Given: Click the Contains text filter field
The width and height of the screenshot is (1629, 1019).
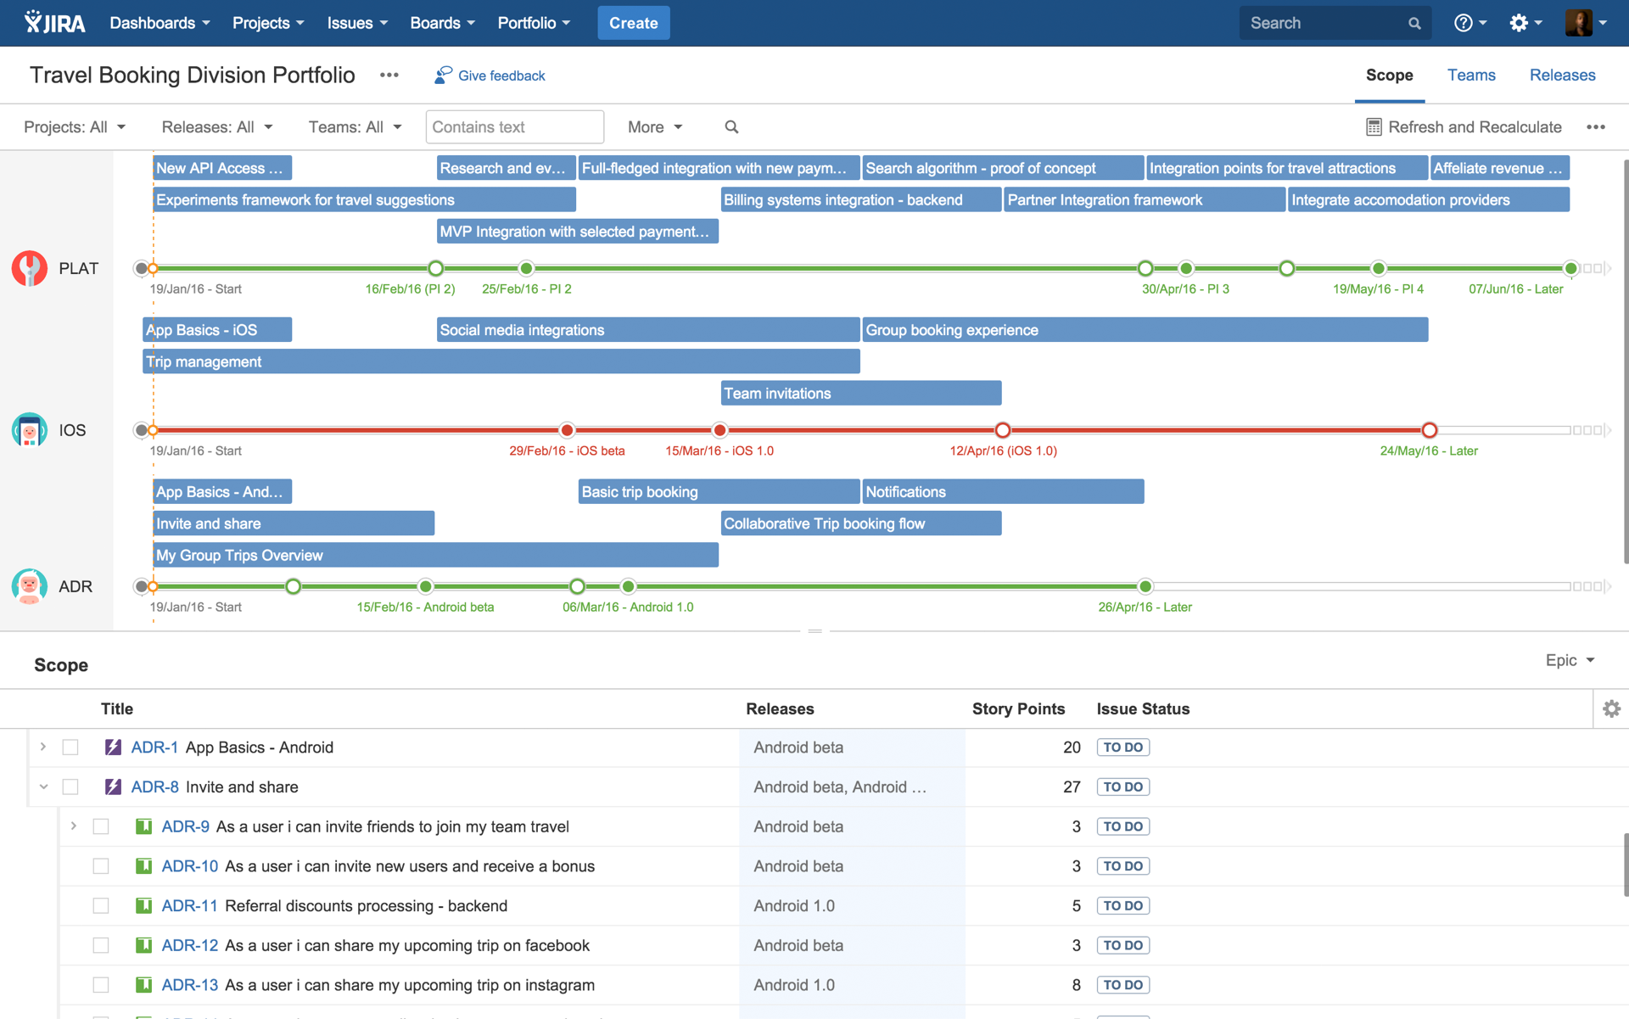Looking at the screenshot, I should tap(515, 127).
